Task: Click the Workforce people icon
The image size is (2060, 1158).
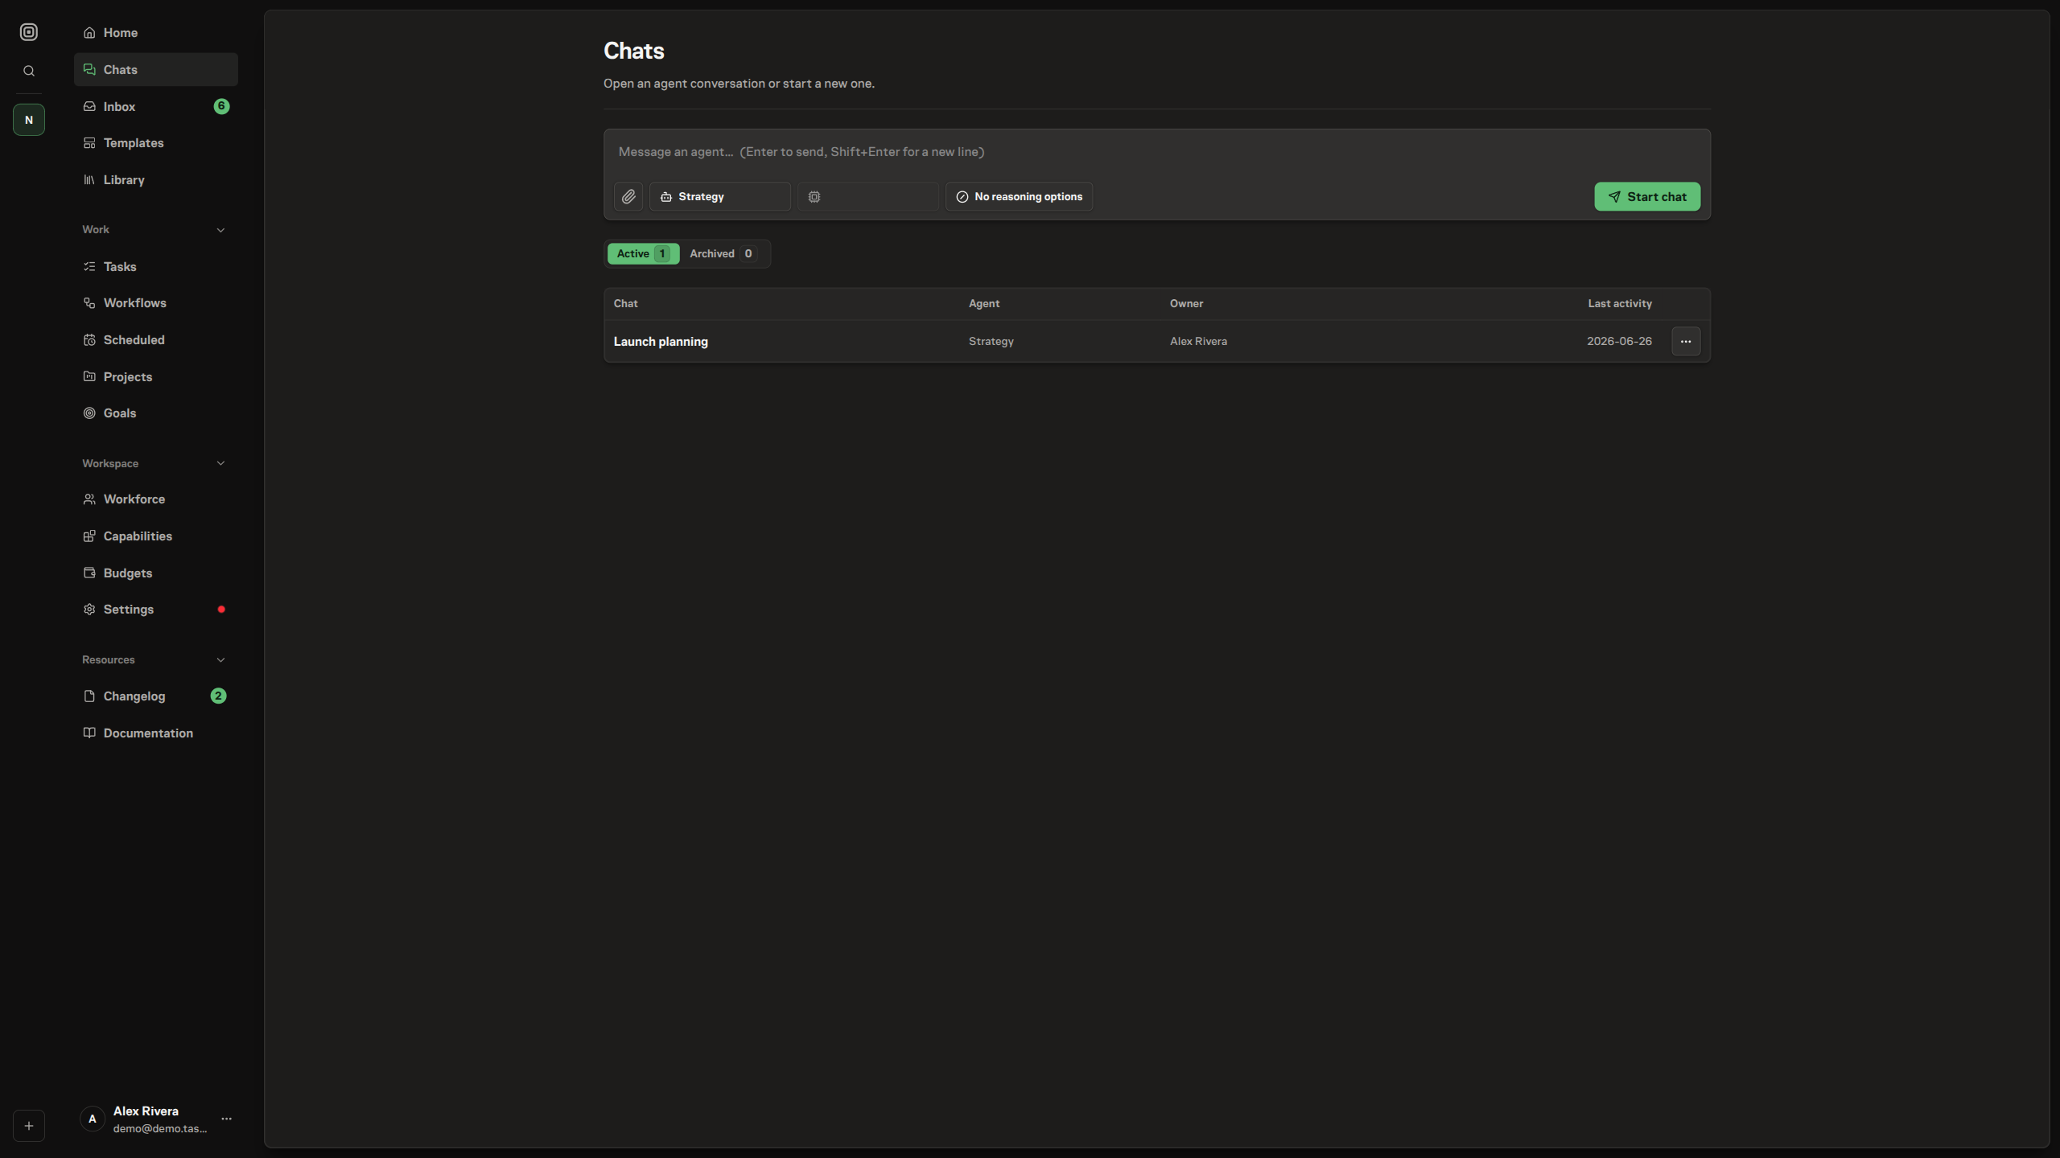Action: pos(89,499)
